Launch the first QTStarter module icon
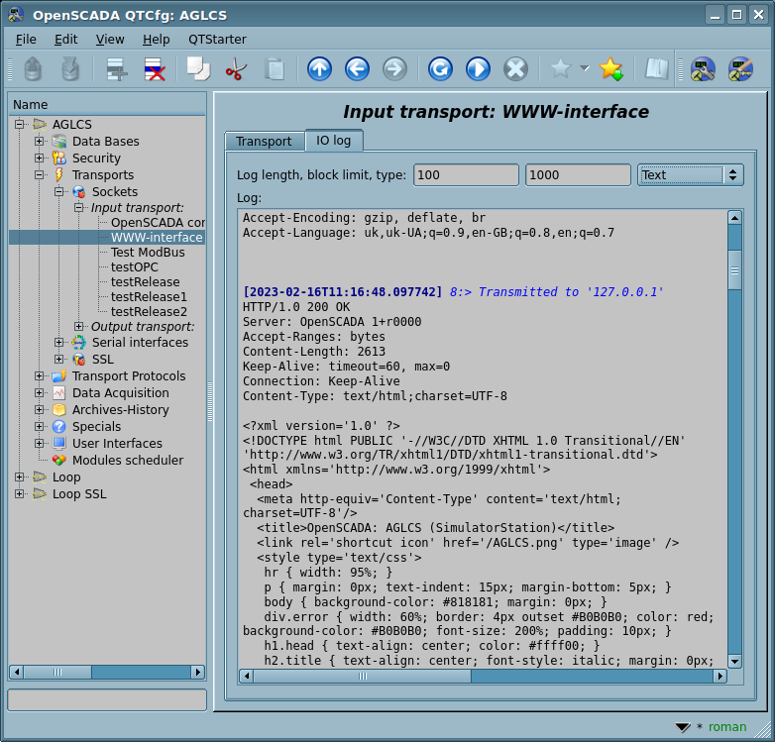The width and height of the screenshot is (775, 742). click(x=703, y=69)
